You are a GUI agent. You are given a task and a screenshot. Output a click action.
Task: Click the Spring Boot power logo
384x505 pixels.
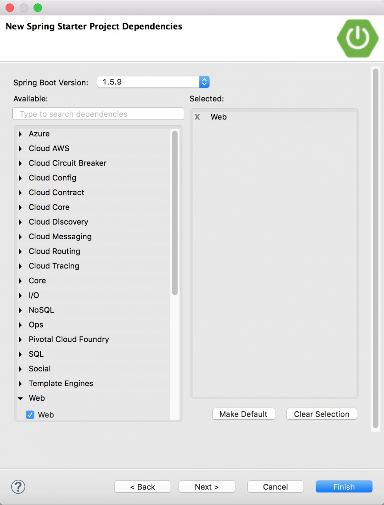358,38
